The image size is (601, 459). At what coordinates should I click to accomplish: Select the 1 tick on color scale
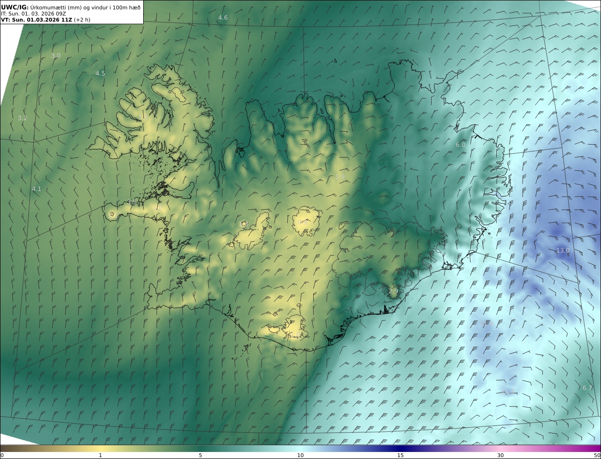tap(100, 455)
